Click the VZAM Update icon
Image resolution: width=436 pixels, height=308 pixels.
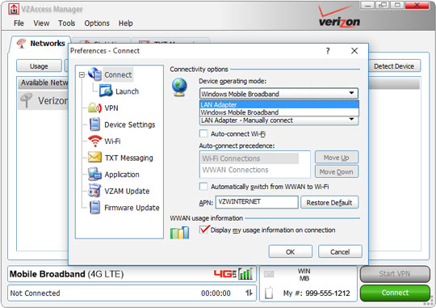coord(94,191)
